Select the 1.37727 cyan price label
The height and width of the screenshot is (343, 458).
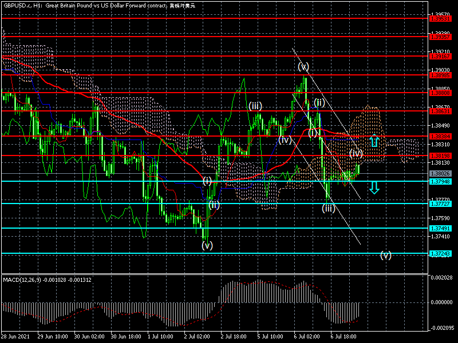pos(440,204)
